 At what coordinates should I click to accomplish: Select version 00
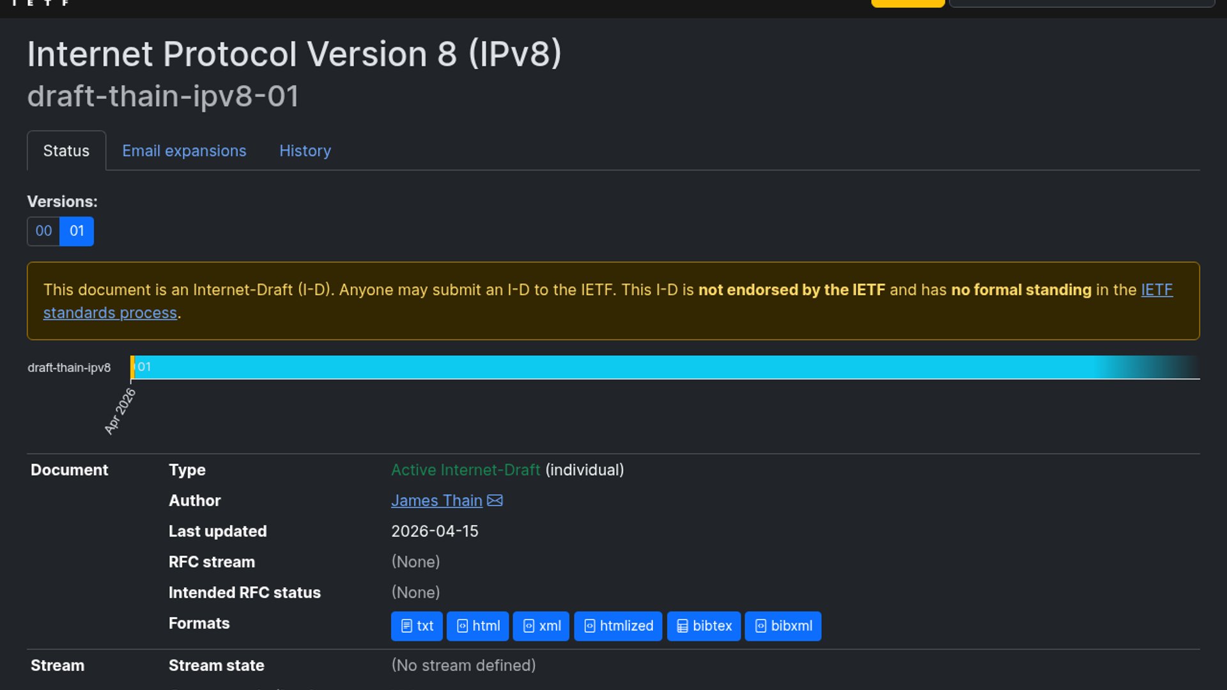(43, 231)
